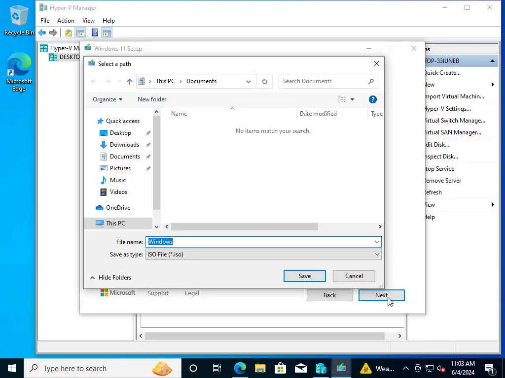Open Microsoft Edge from the taskbar
Screen dimensions: 505x378
[240, 368]
